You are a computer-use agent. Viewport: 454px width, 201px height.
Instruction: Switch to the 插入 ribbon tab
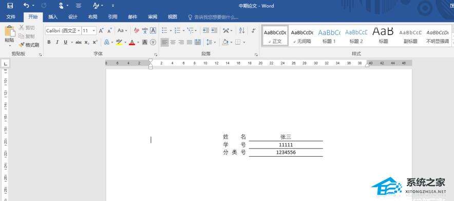53,17
